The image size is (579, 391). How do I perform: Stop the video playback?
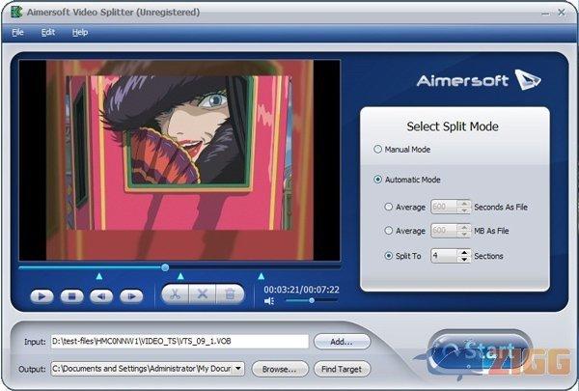[x=71, y=296]
